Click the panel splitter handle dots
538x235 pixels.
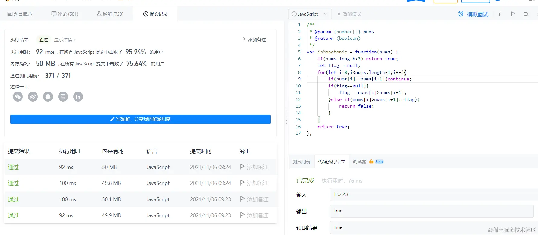pos(286,115)
